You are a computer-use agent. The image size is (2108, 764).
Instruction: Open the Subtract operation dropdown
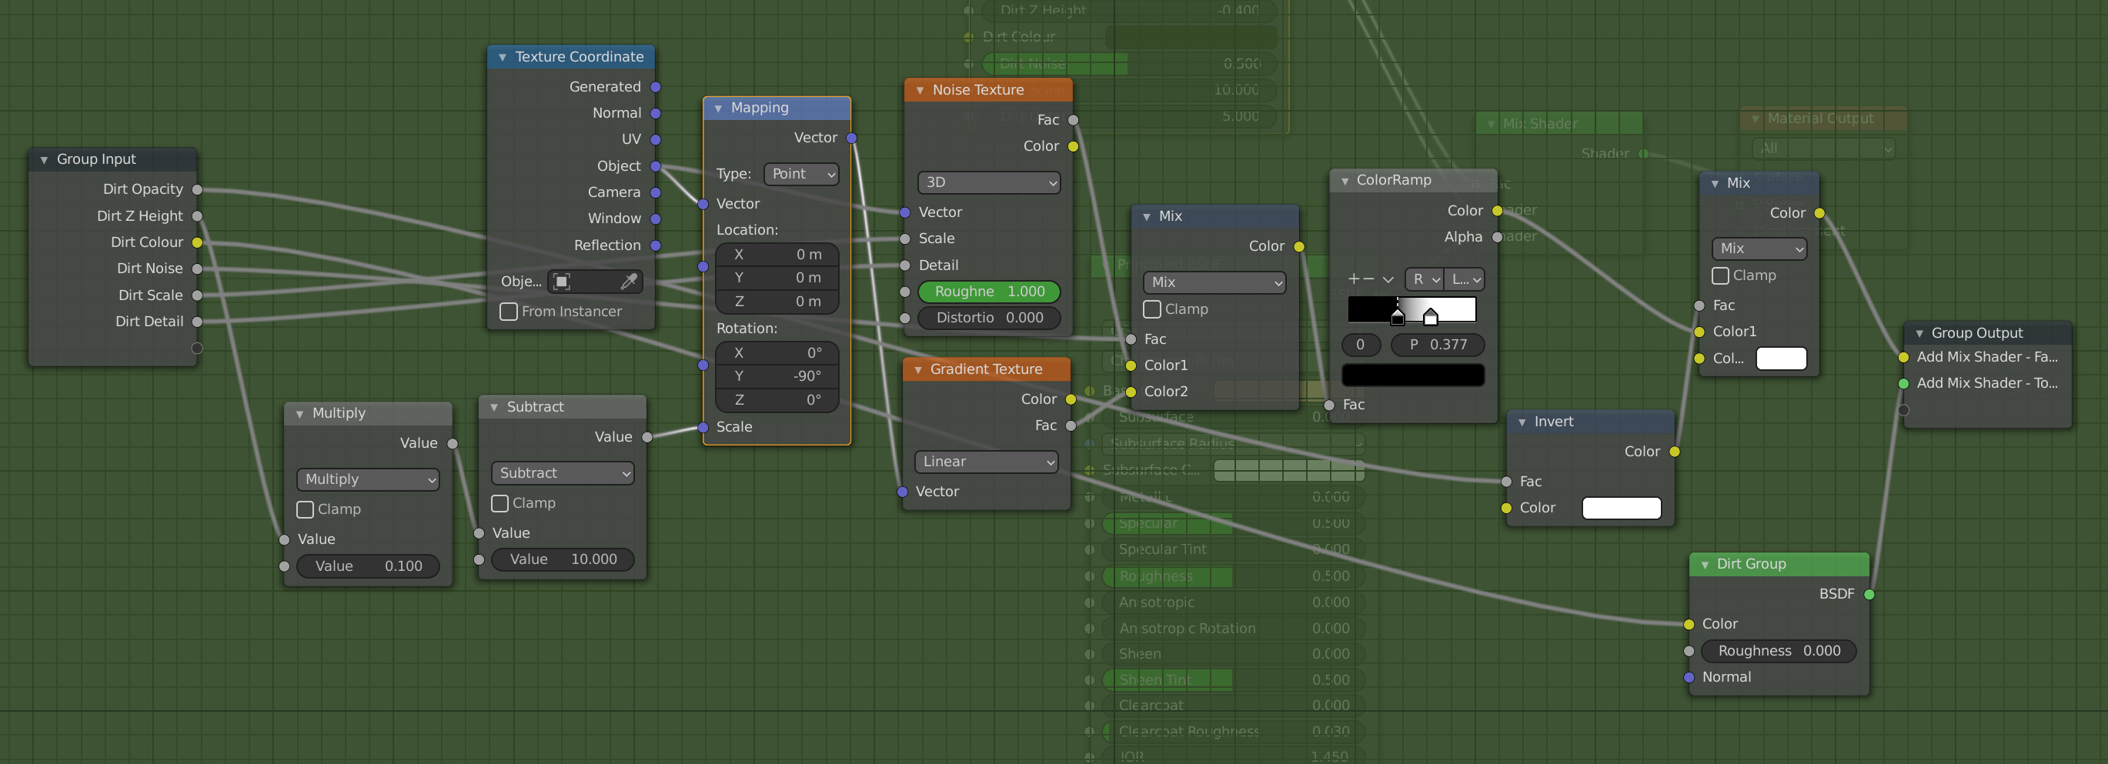[562, 473]
